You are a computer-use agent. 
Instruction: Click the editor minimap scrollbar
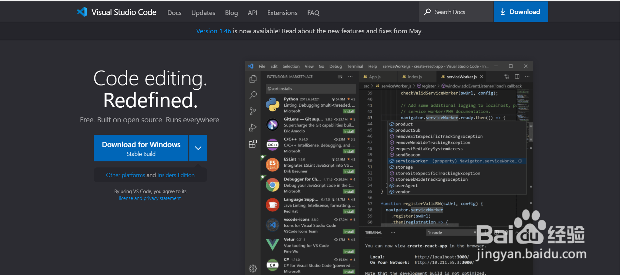(531, 132)
